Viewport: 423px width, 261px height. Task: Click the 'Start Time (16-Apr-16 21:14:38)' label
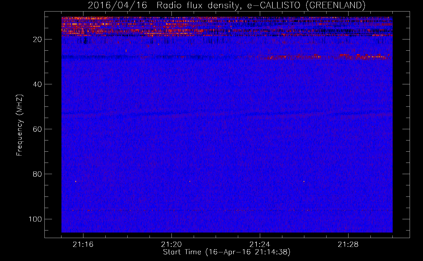[227, 252]
